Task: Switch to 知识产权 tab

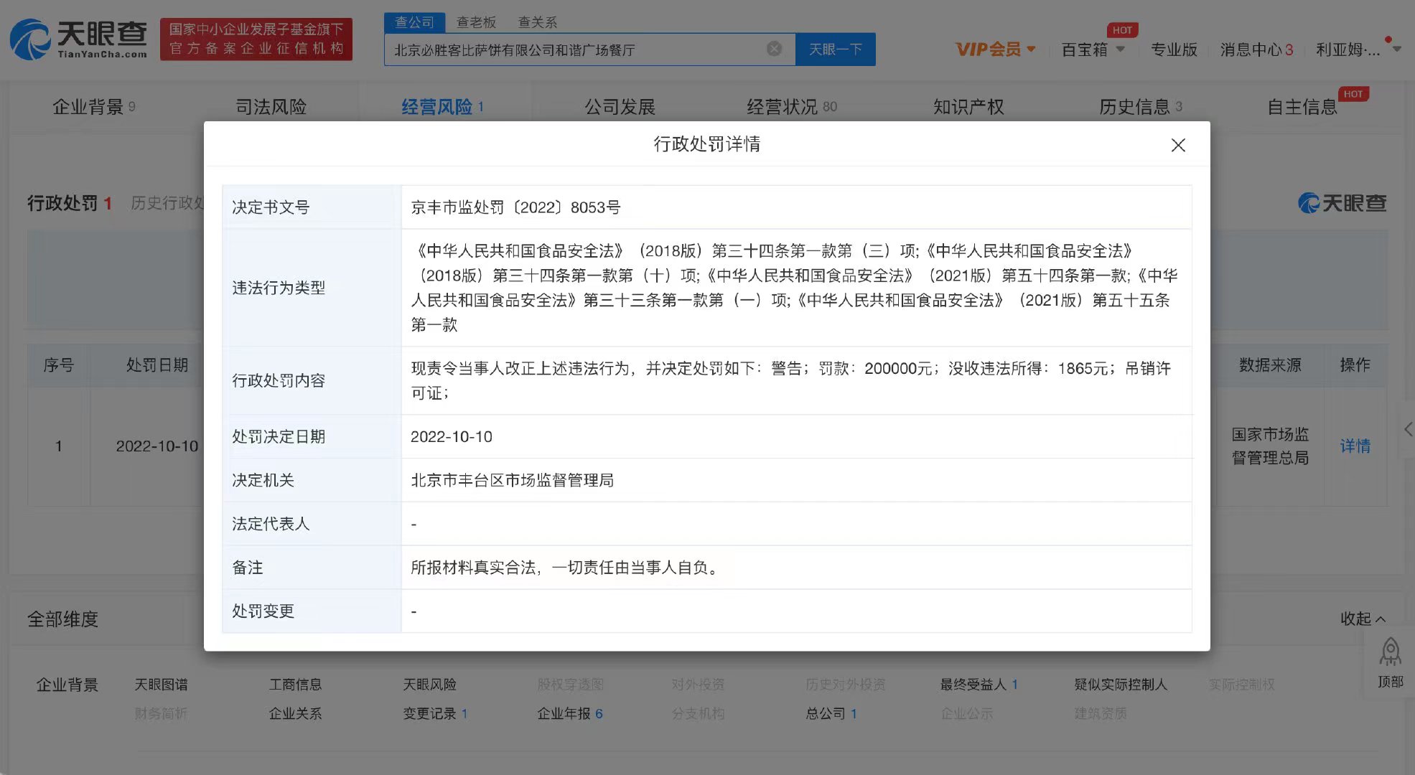Action: (968, 107)
